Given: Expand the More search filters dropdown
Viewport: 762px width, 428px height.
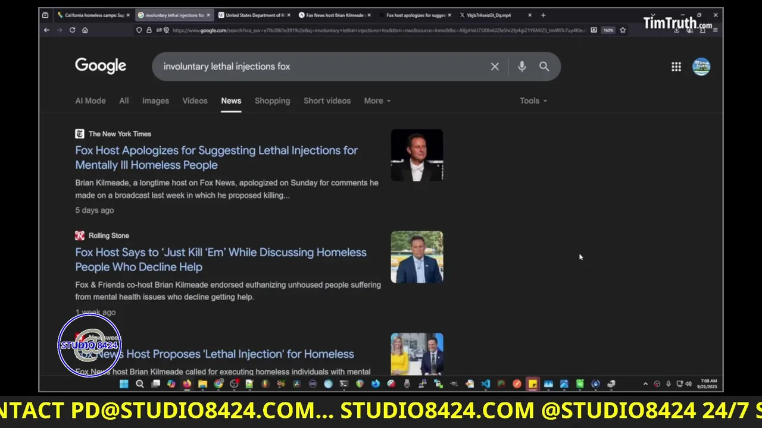Looking at the screenshot, I should (377, 100).
